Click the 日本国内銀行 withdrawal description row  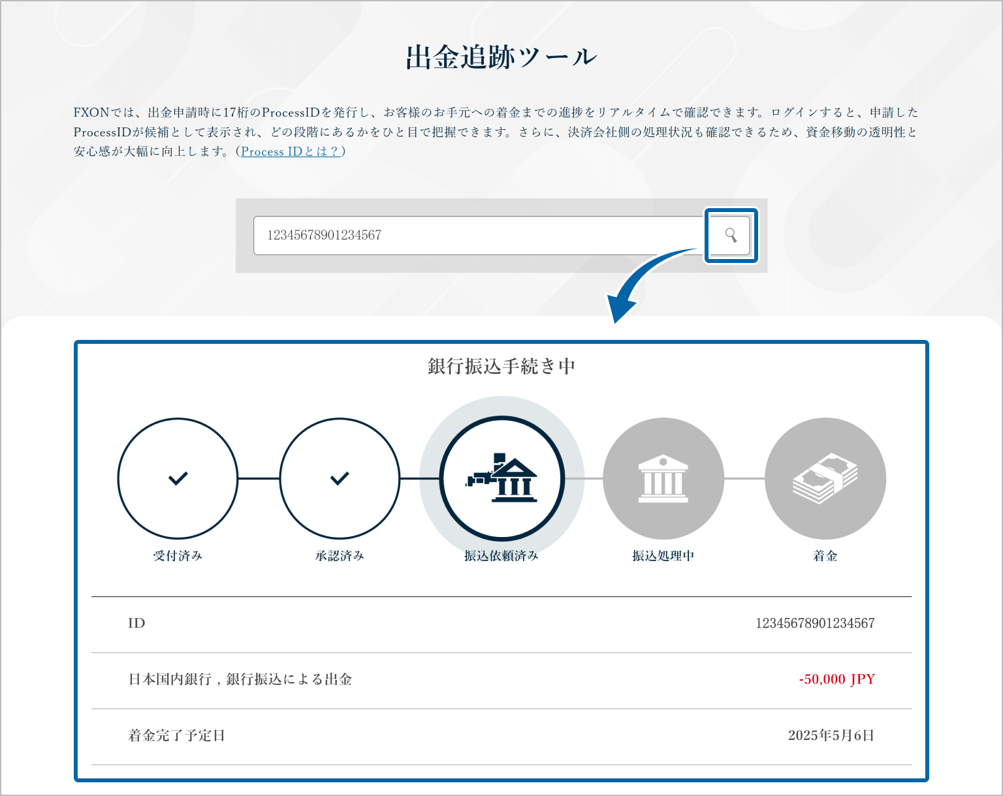(x=242, y=679)
